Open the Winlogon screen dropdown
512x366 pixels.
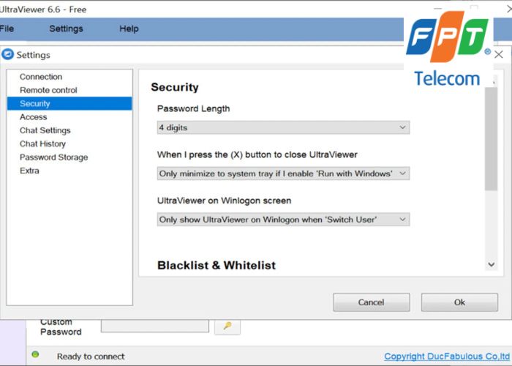click(283, 219)
